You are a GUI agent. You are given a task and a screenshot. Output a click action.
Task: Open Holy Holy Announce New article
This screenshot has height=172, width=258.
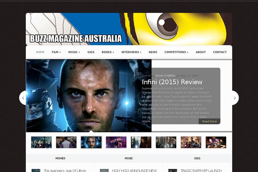[x=135, y=170]
